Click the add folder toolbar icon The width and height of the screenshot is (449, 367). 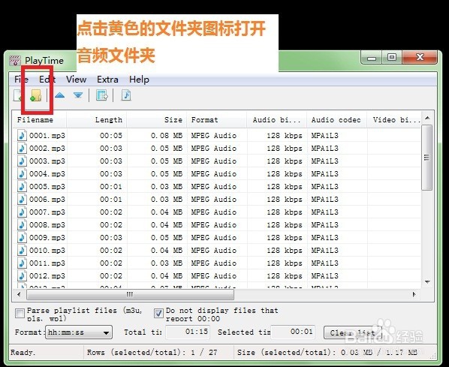36,95
